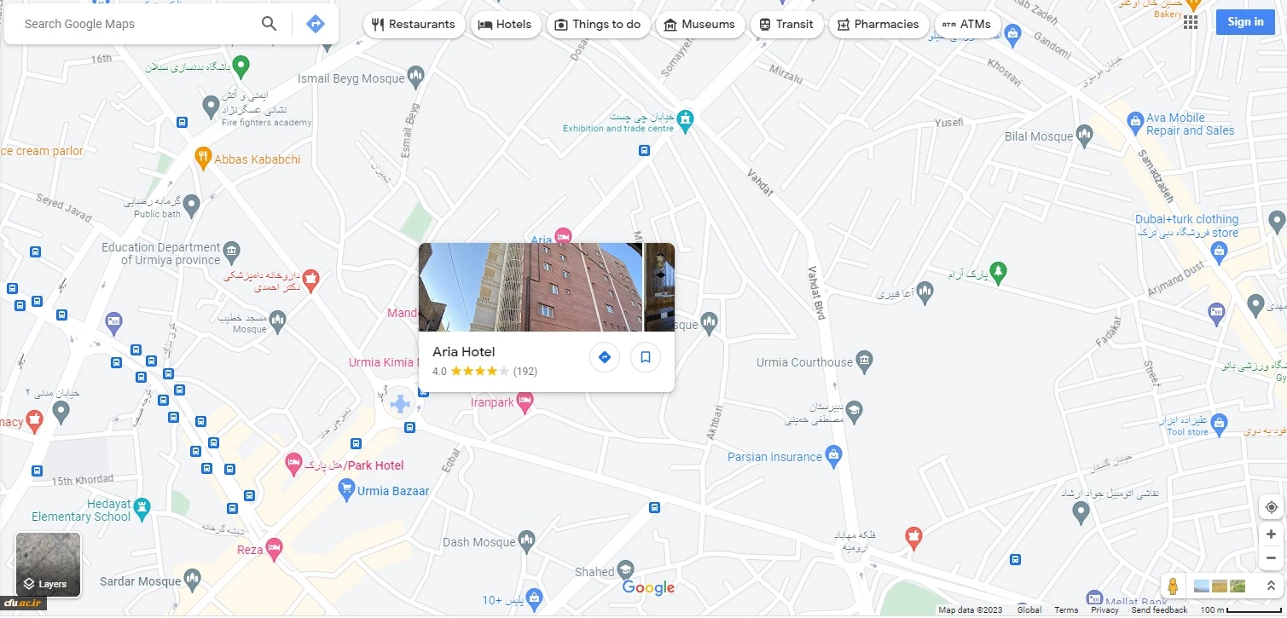This screenshot has height=618, width=1287.
Task: Click the Search Google Maps field
Action: (136, 24)
